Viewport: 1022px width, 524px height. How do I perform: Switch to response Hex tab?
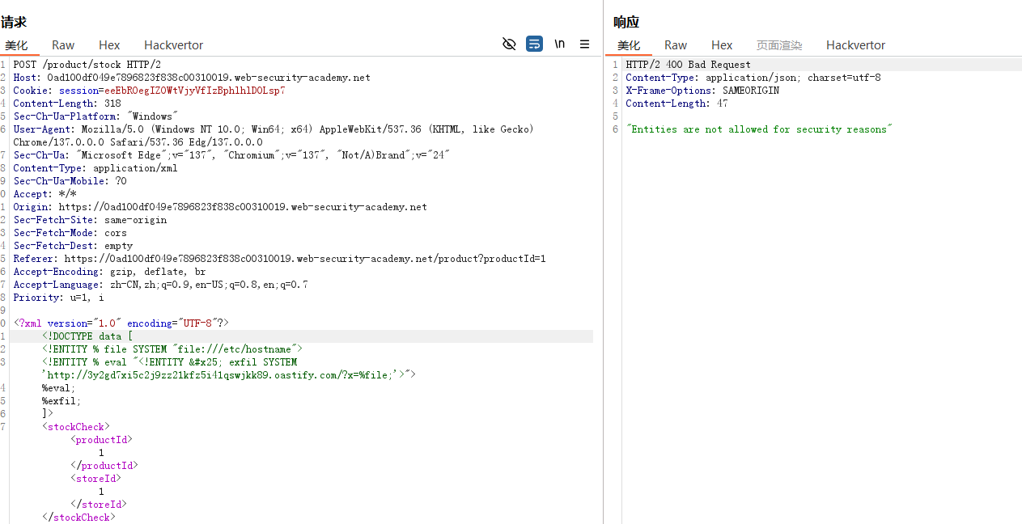(722, 45)
